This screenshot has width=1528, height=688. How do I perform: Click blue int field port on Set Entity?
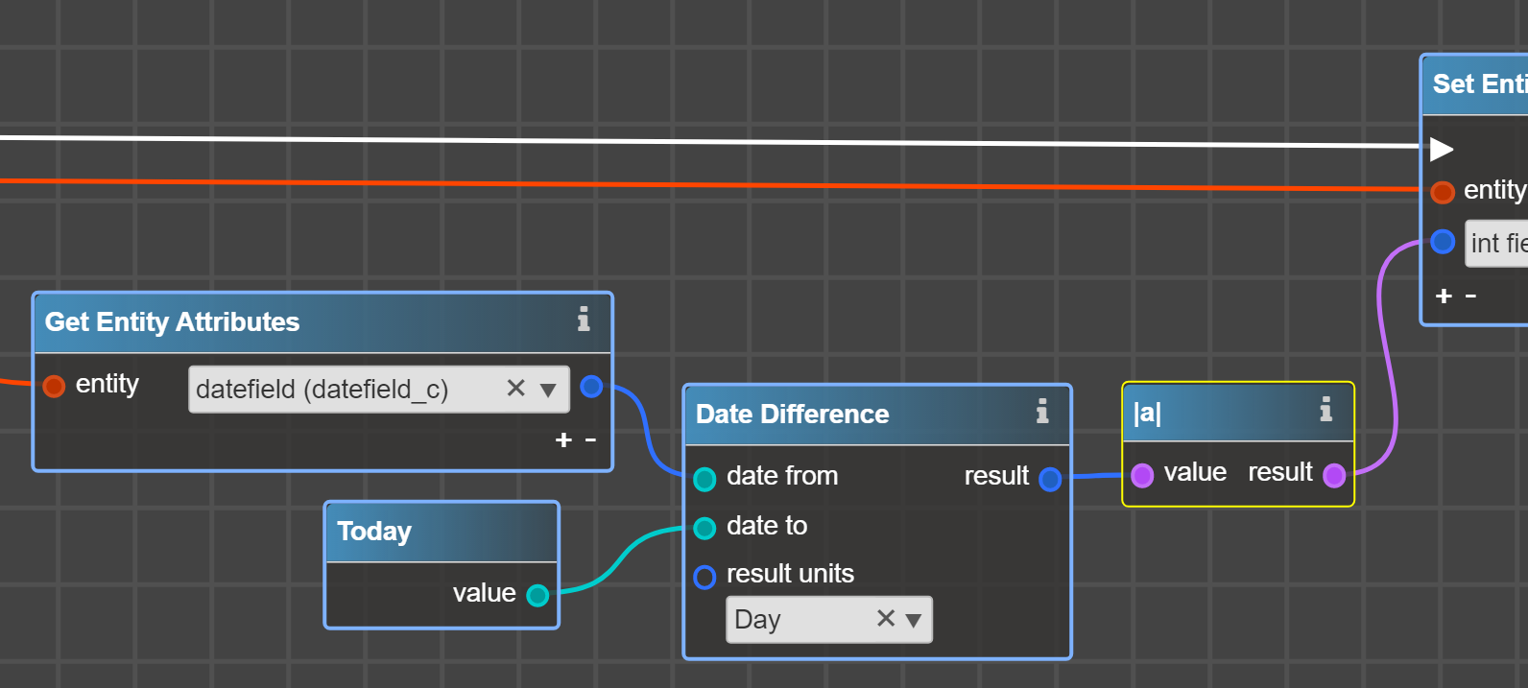pos(1443,242)
